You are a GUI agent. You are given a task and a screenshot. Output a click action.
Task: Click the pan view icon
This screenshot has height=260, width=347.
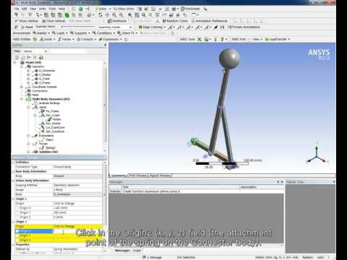pos(107,15)
